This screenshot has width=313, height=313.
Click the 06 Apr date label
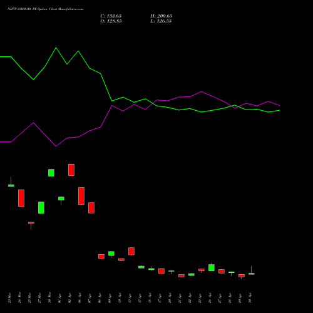click(80, 298)
